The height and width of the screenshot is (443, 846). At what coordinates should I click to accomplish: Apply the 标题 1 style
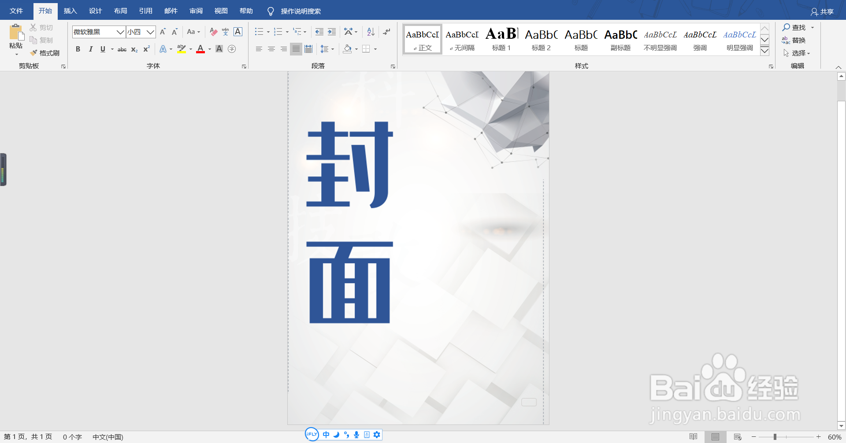(501, 39)
